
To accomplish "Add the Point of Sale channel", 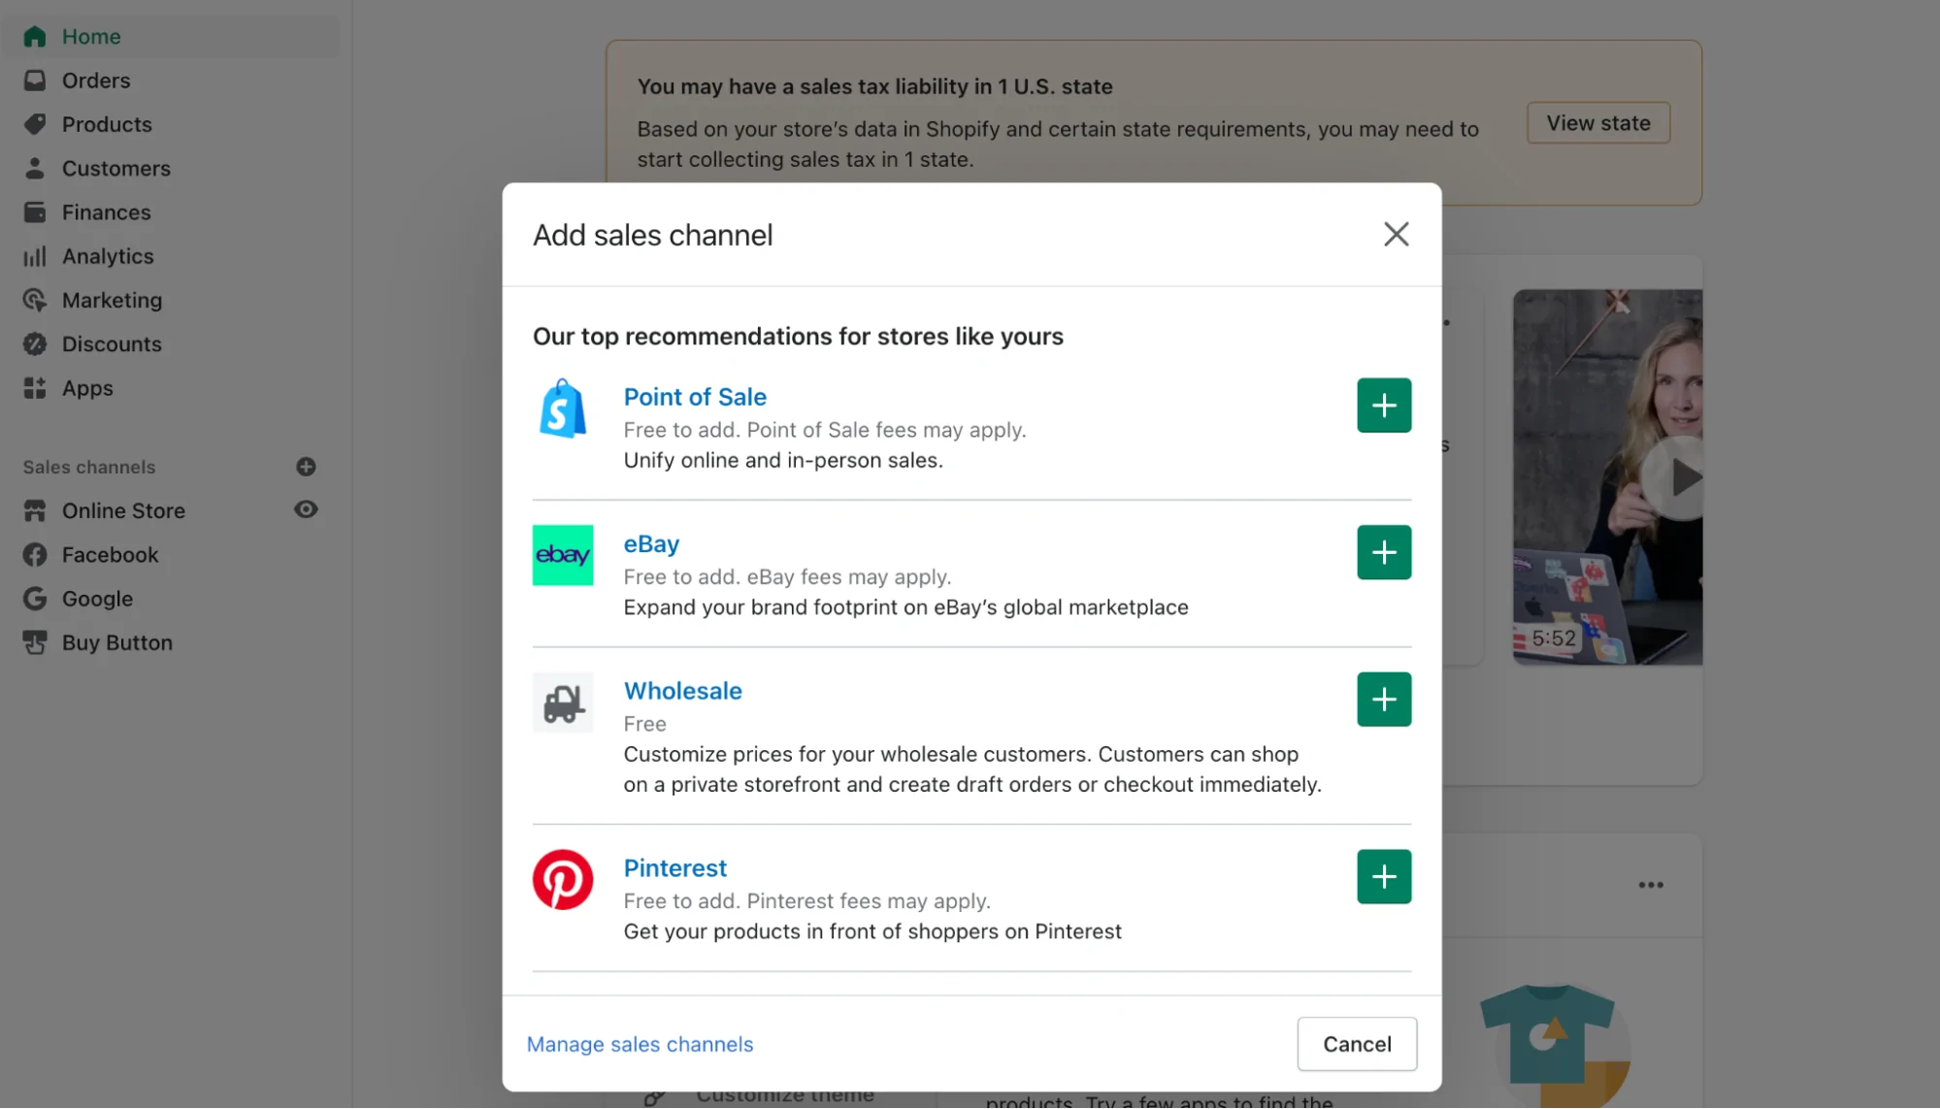I will click(x=1384, y=406).
